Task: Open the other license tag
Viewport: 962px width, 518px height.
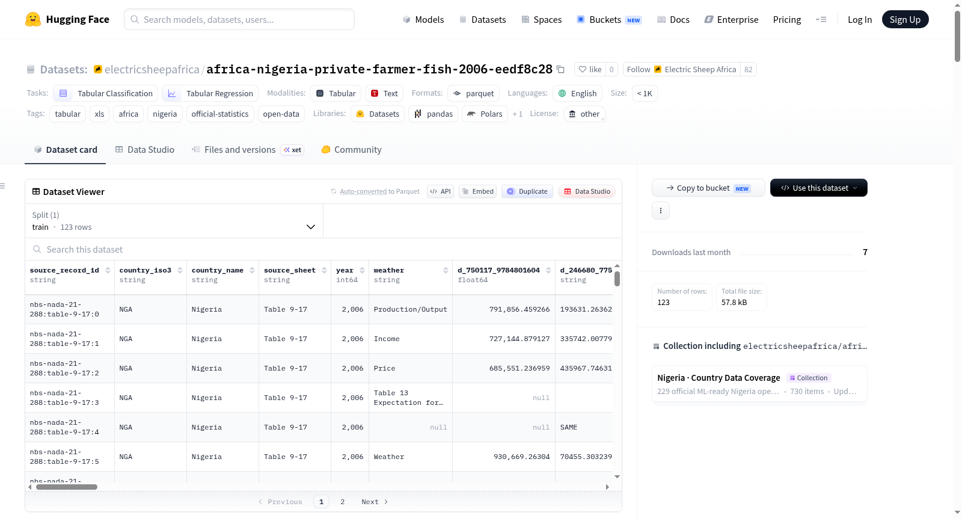Action: (x=584, y=114)
